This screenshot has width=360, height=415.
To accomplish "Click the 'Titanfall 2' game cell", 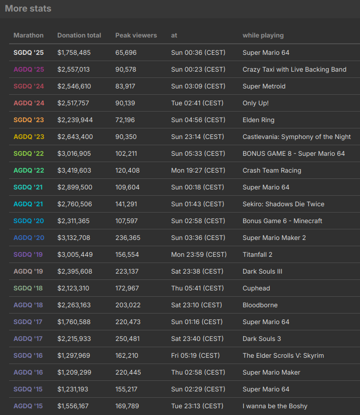I will pos(258,254).
